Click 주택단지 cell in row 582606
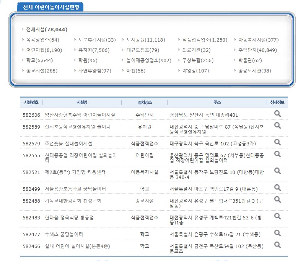This screenshot has width=298, height=261. tap(145, 115)
